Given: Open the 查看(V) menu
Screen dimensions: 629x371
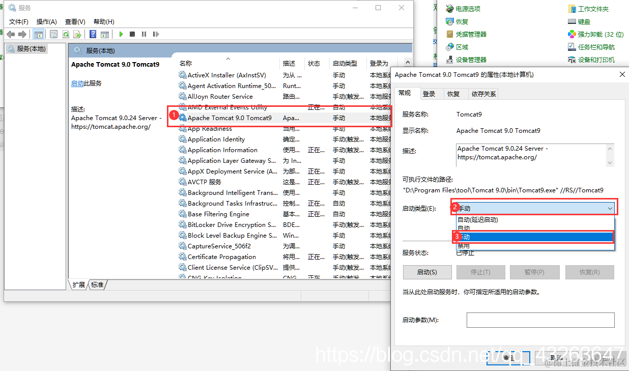Looking at the screenshot, I should click(75, 21).
